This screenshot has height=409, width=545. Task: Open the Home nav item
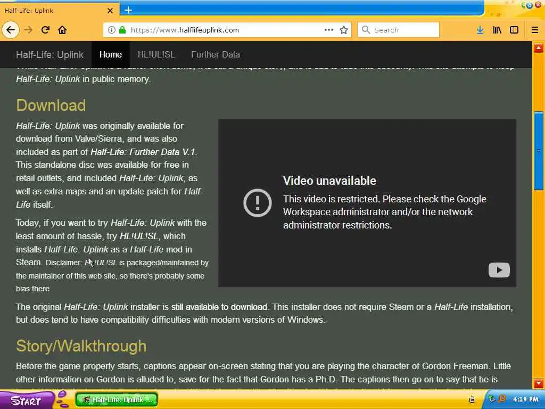(111, 55)
